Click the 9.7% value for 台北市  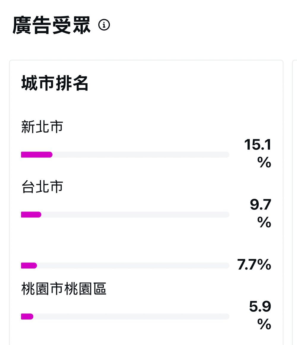point(260,213)
